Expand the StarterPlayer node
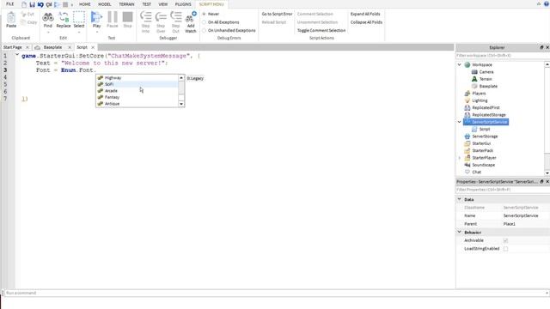Screen dimensions: 550x309 460,158
